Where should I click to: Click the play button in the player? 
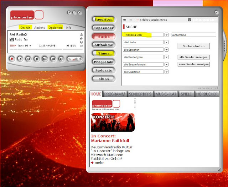(x=20, y=59)
